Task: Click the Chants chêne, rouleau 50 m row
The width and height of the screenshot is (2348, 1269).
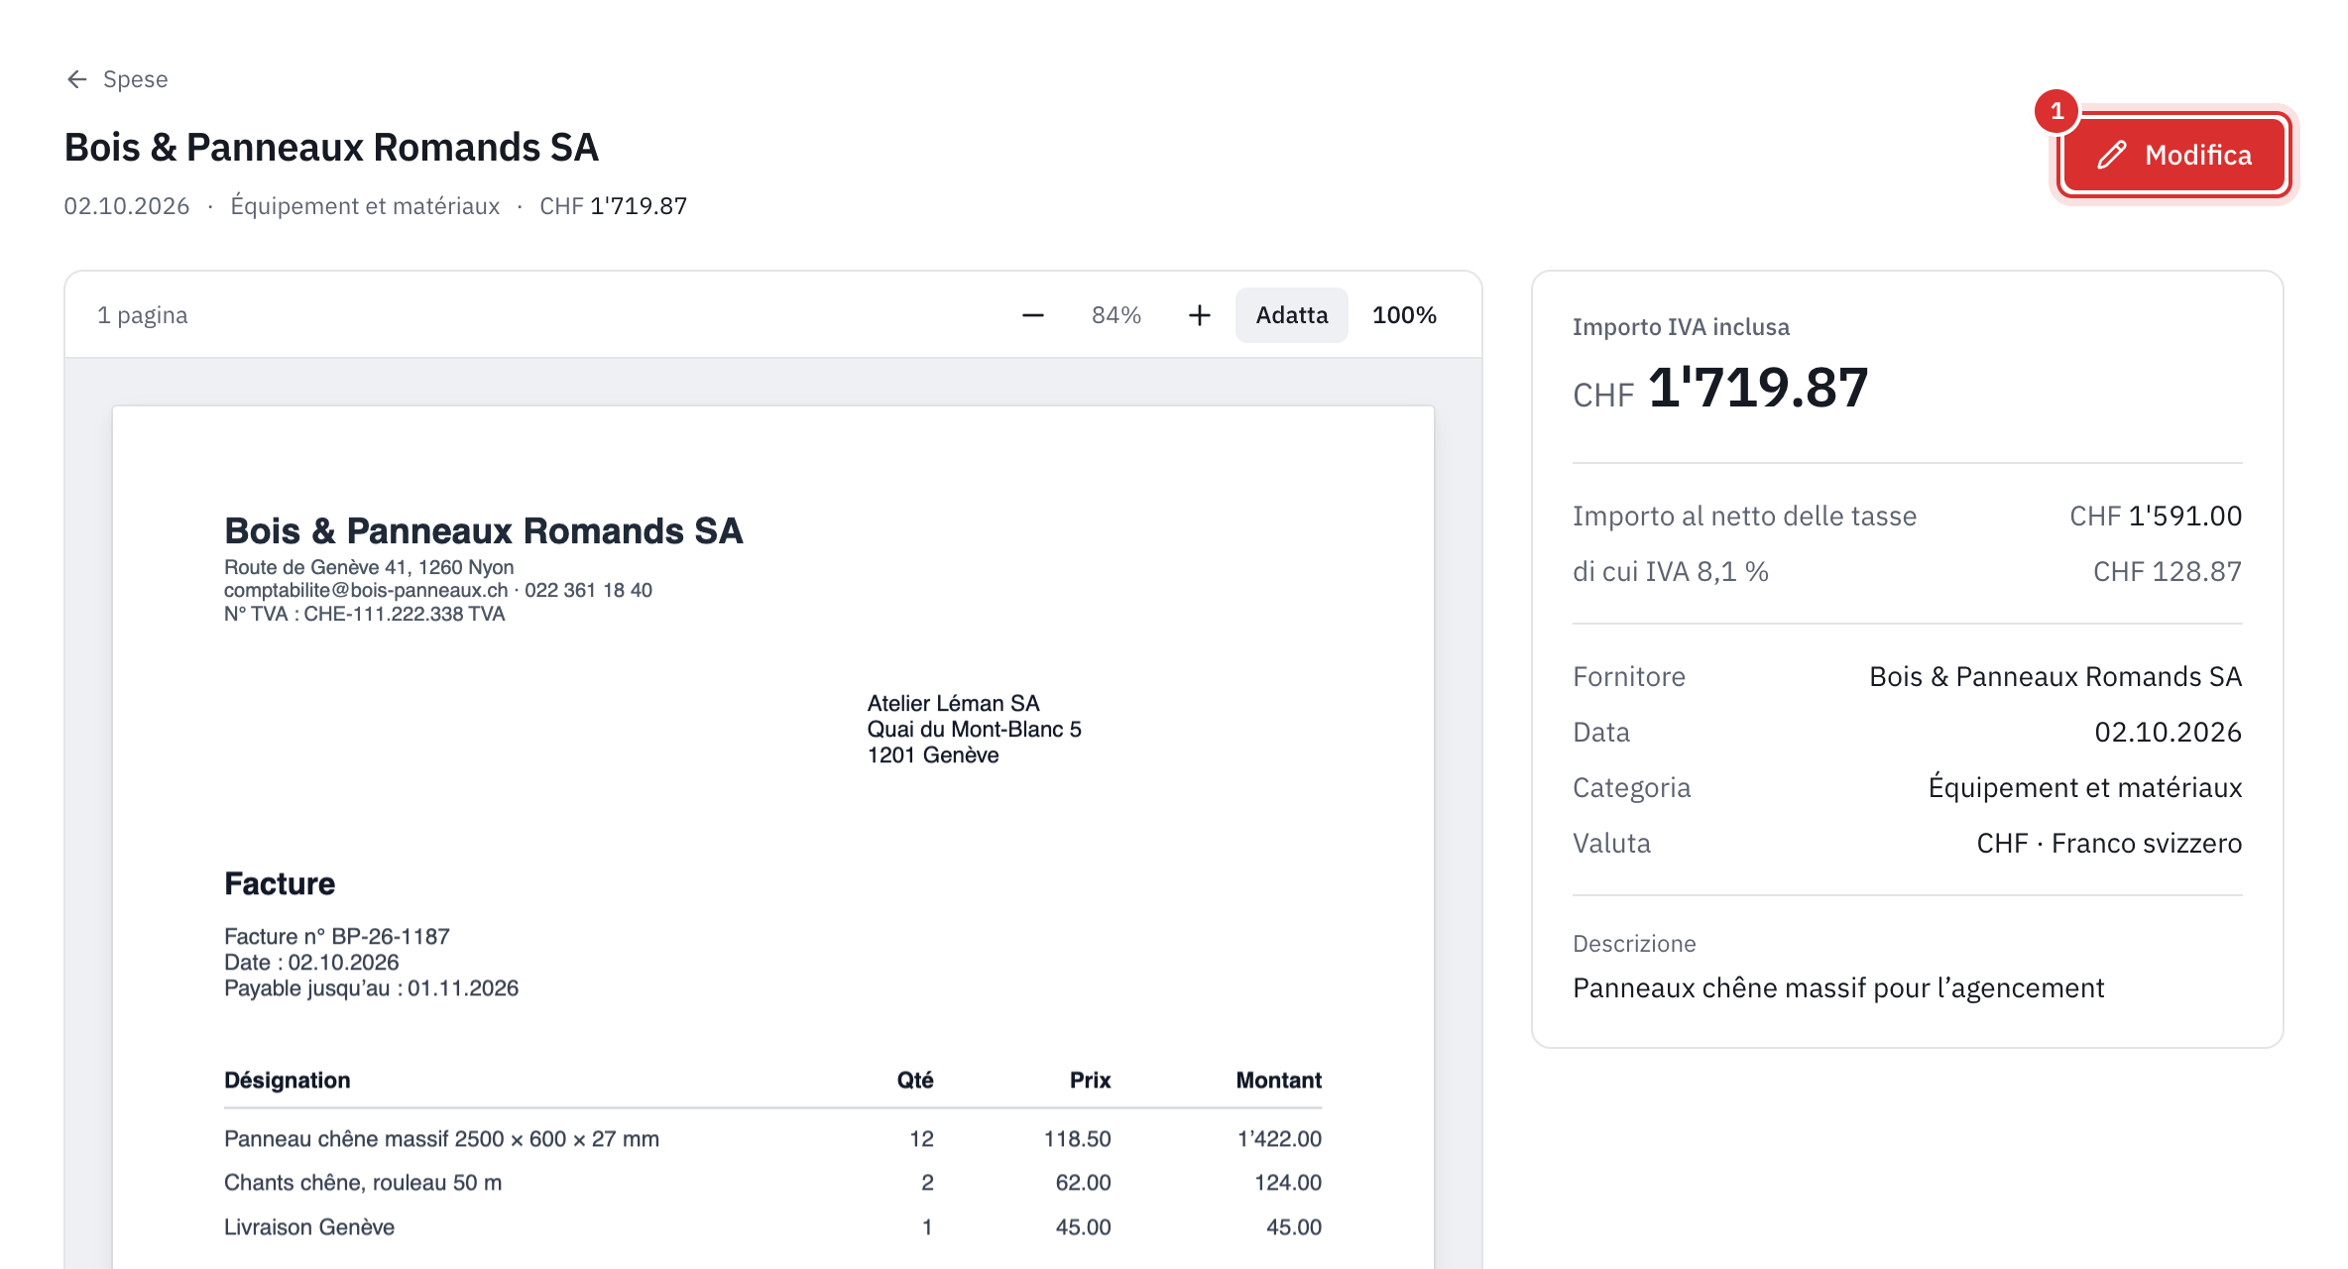Action: tap(773, 1182)
